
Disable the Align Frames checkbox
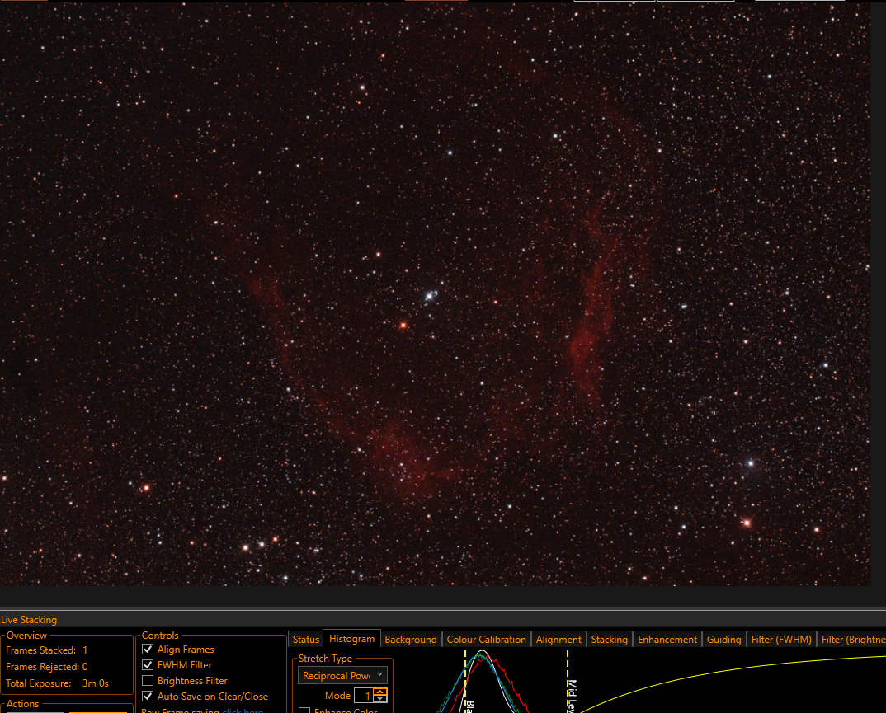coord(148,650)
